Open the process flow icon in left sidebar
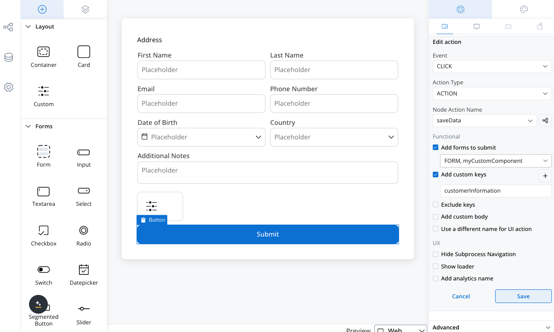This screenshot has height=332, width=554. tap(8, 27)
